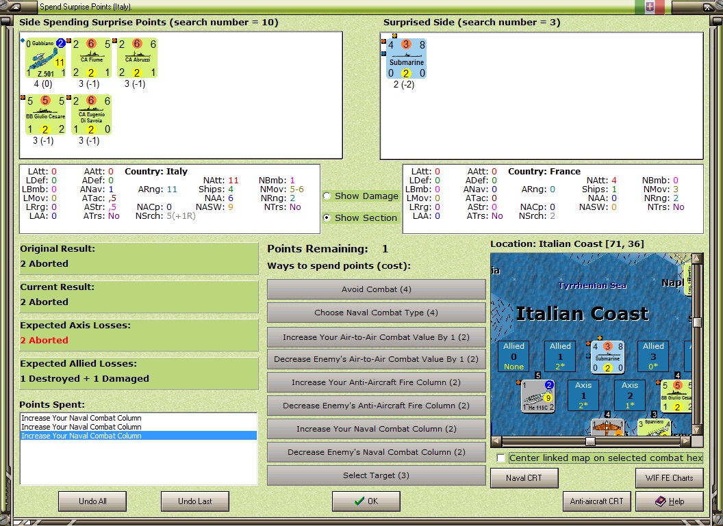Open the Help button

pyautogui.click(x=670, y=501)
